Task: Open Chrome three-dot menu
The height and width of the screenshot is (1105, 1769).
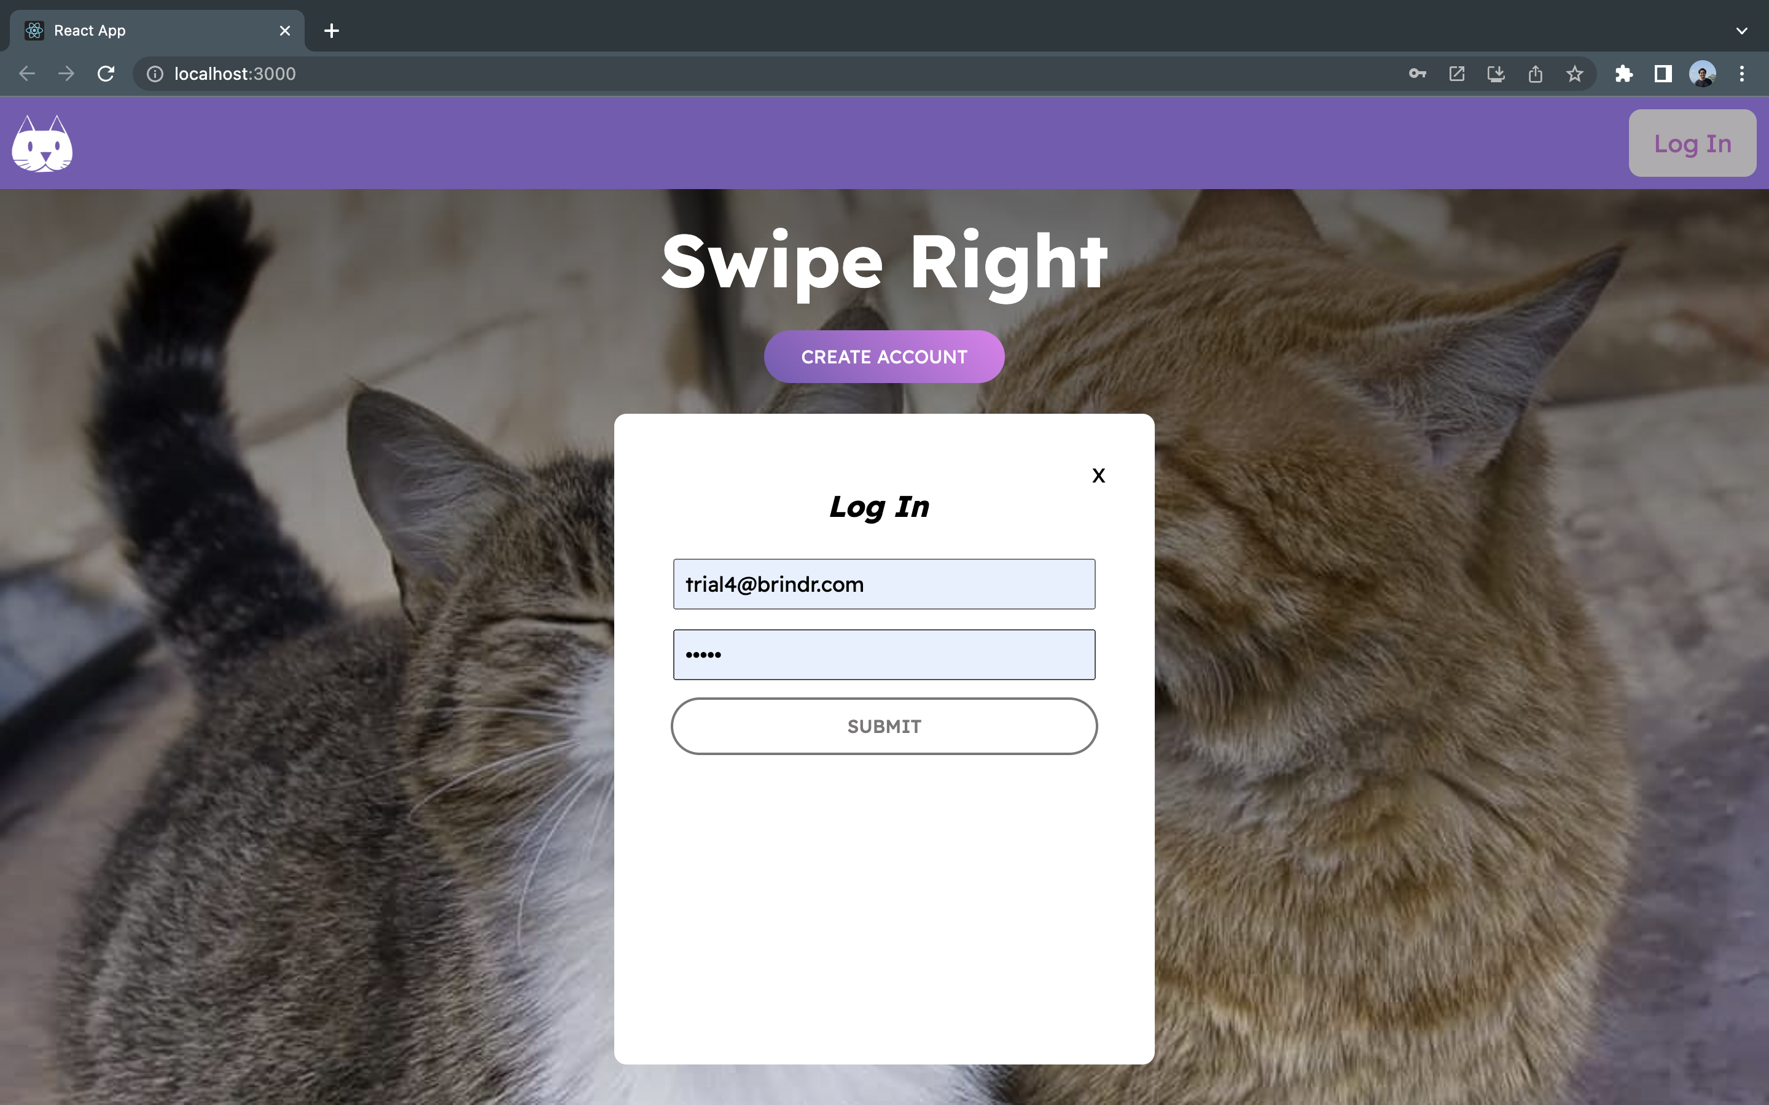Action: click(1742, 74)
